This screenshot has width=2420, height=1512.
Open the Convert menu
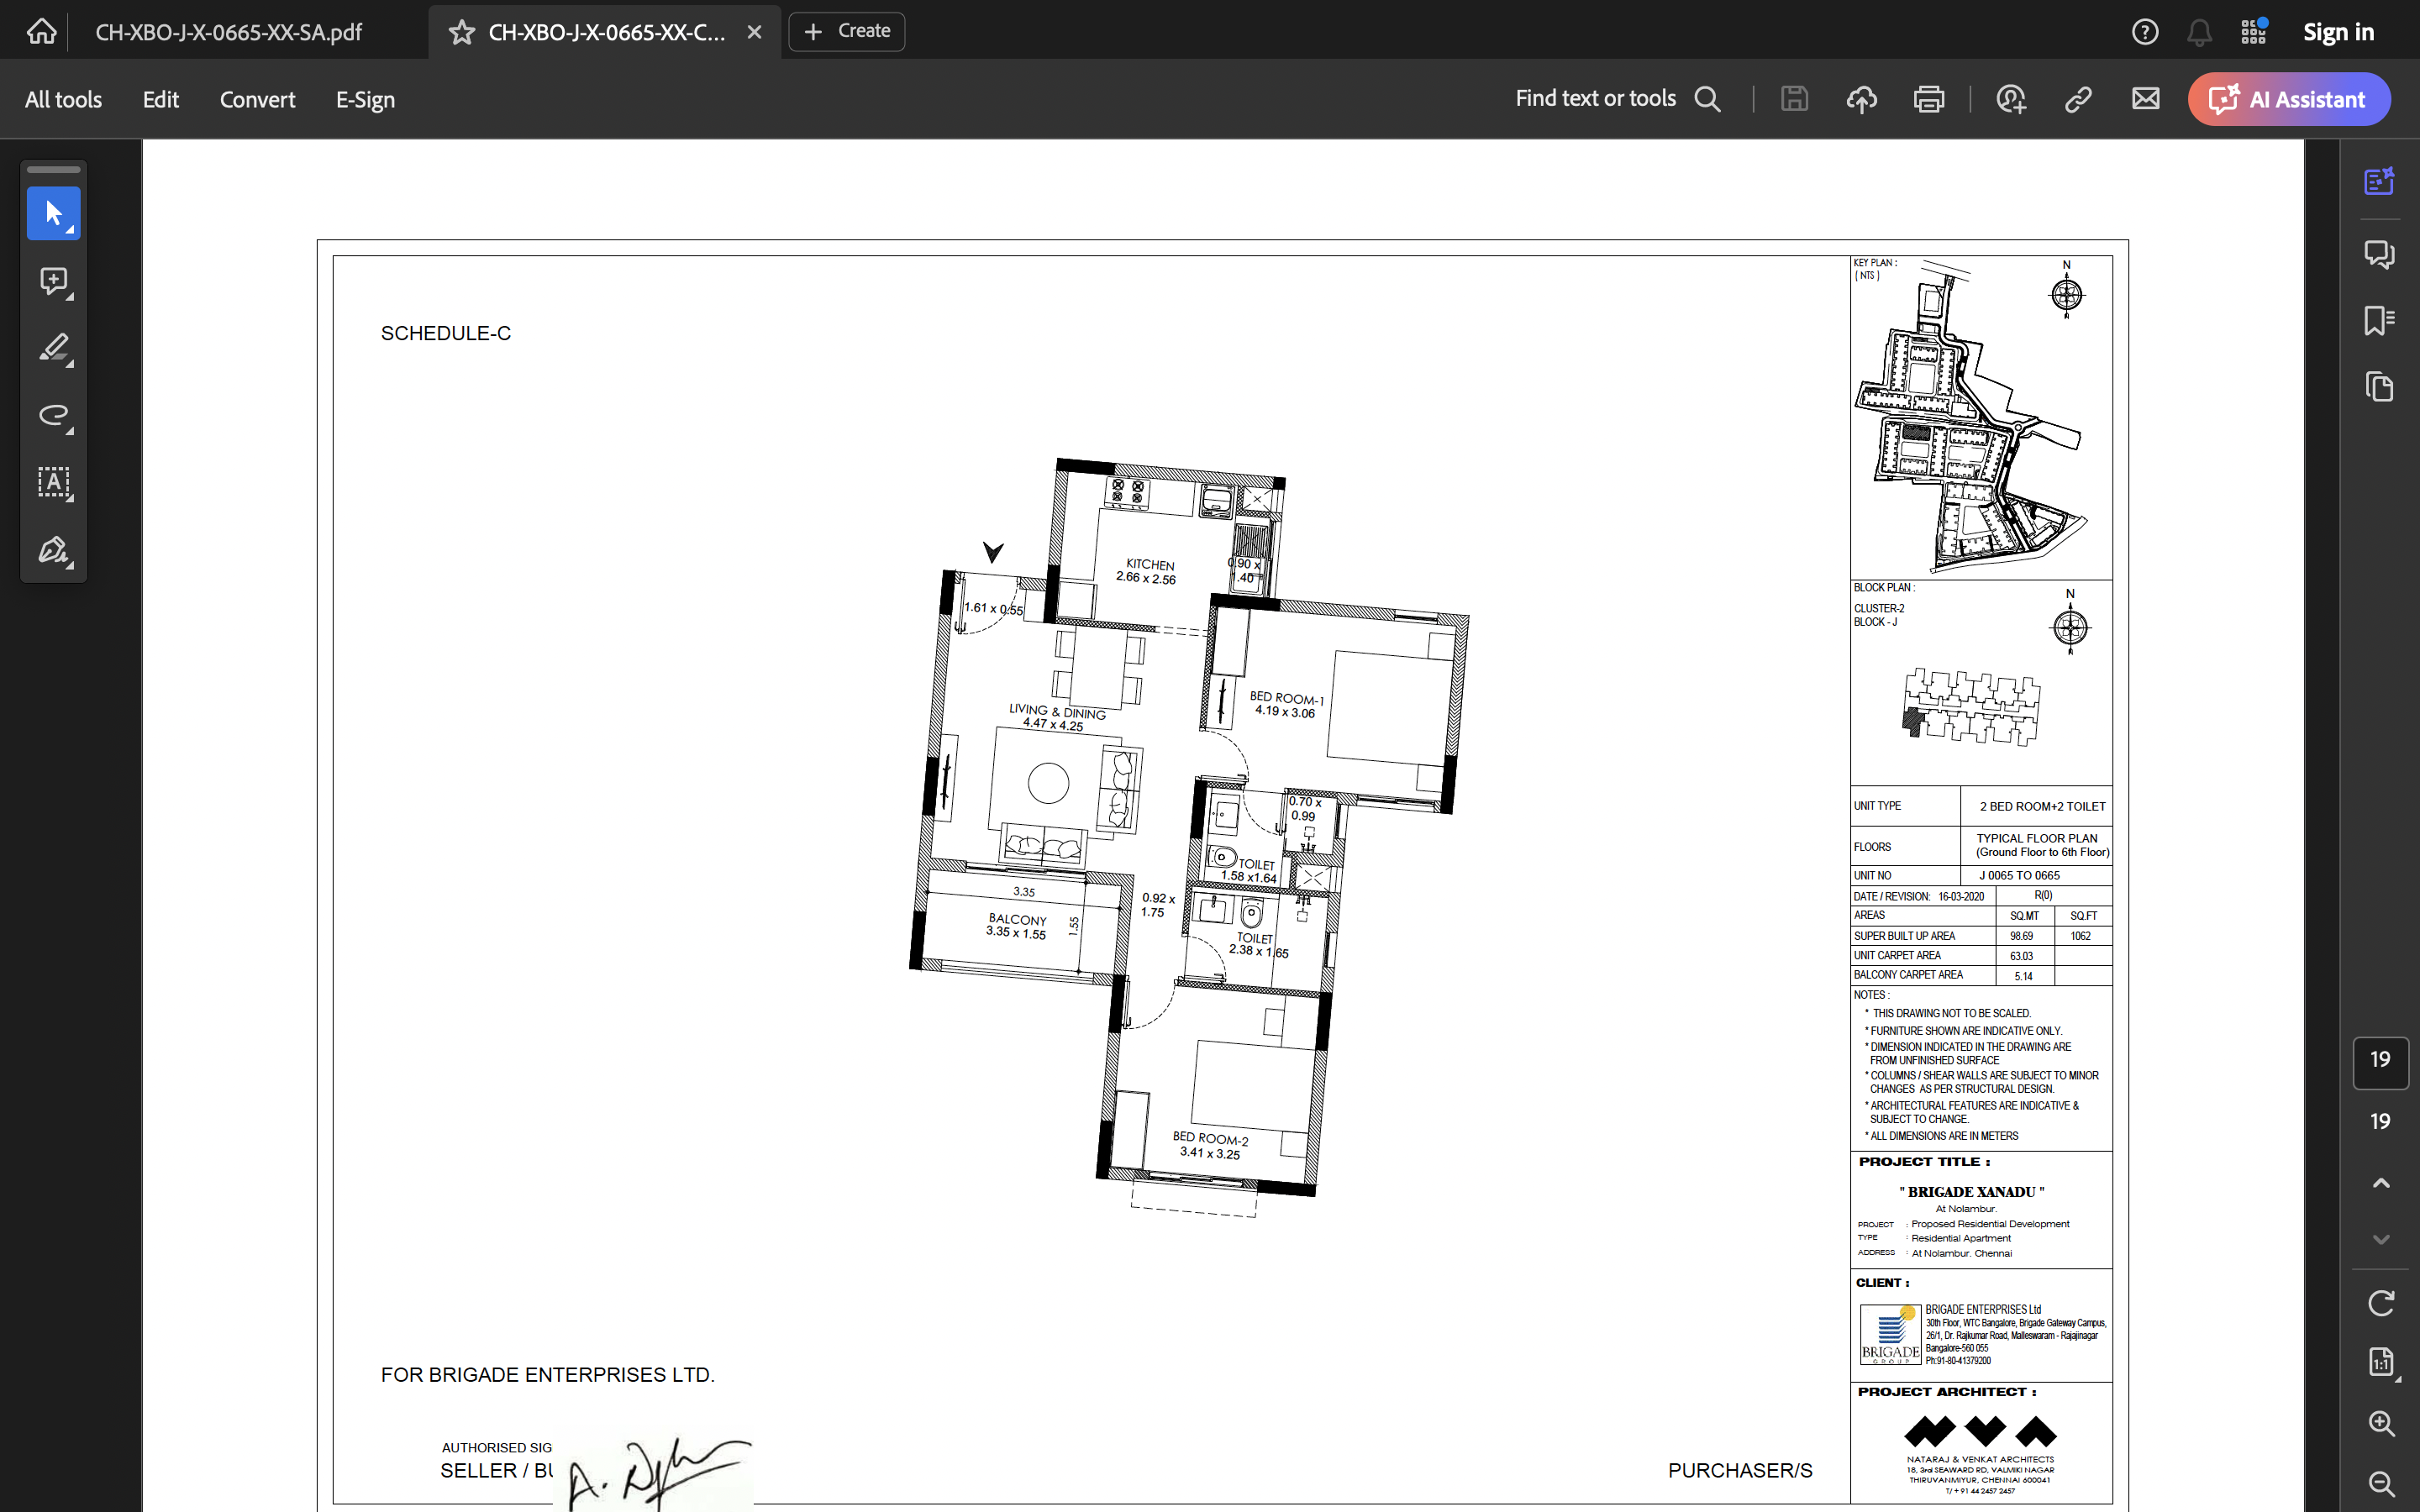point(257,99)
